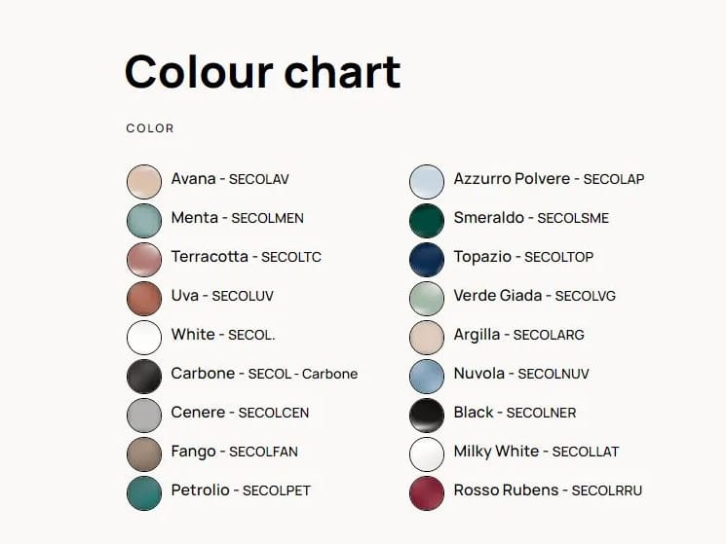Select the Black colour swatch
The image size is (726, 544).
(x=427, y=416)
